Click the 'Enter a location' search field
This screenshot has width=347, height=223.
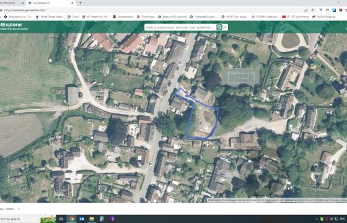tap(180, 27)
